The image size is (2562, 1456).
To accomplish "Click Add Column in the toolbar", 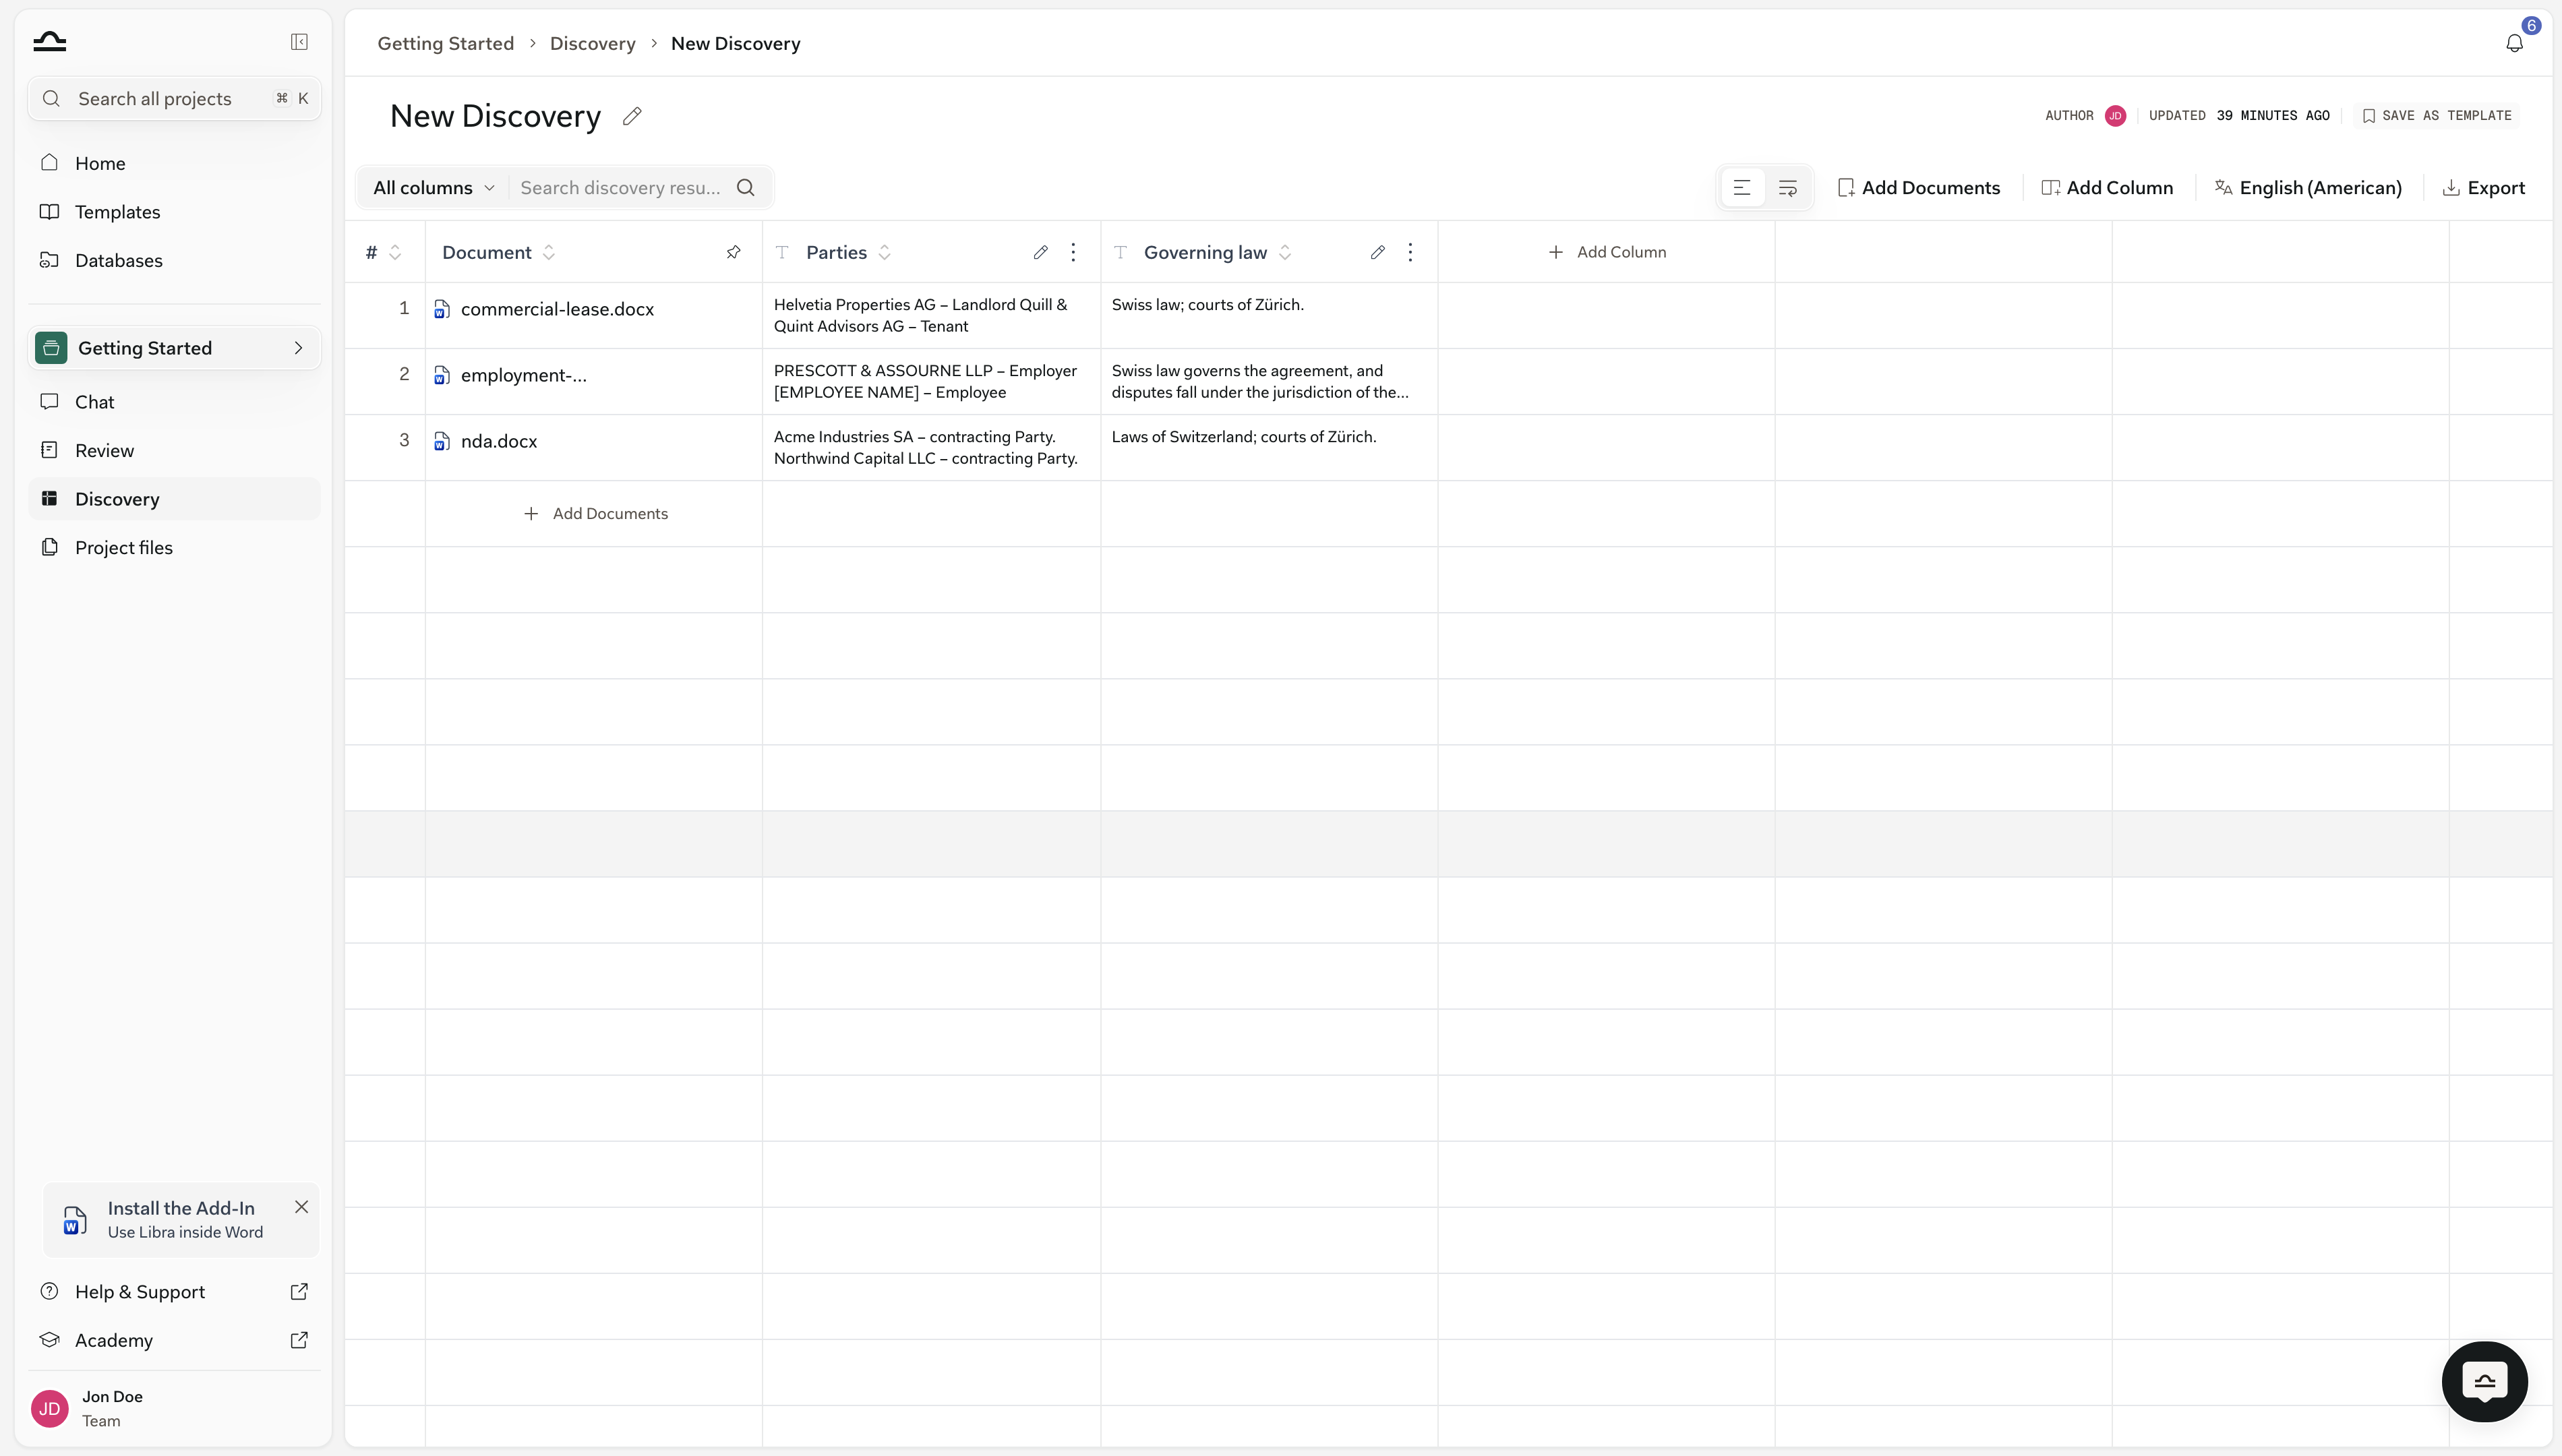I will [x=2107, y=188].
